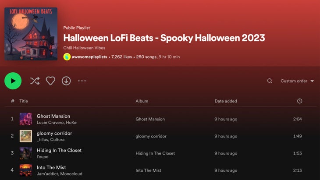Start the playlist with the green play button
Viewport: 320px width, 180px height.
tap(13, 81)
